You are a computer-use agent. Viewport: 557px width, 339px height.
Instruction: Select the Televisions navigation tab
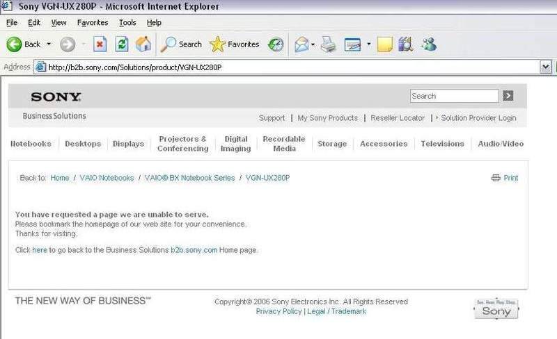point(443,144)
